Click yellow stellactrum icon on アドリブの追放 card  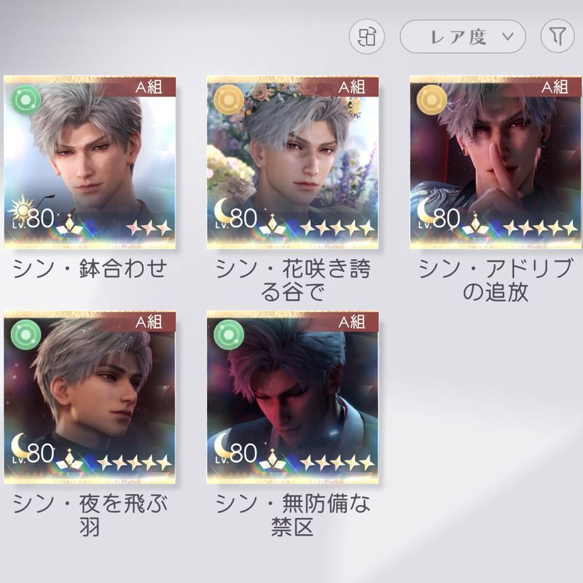tap(431, 100)
